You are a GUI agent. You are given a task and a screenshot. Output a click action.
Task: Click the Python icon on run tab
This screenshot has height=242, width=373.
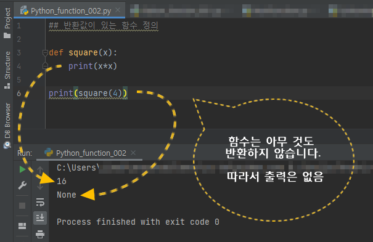(x=49, y=153)
